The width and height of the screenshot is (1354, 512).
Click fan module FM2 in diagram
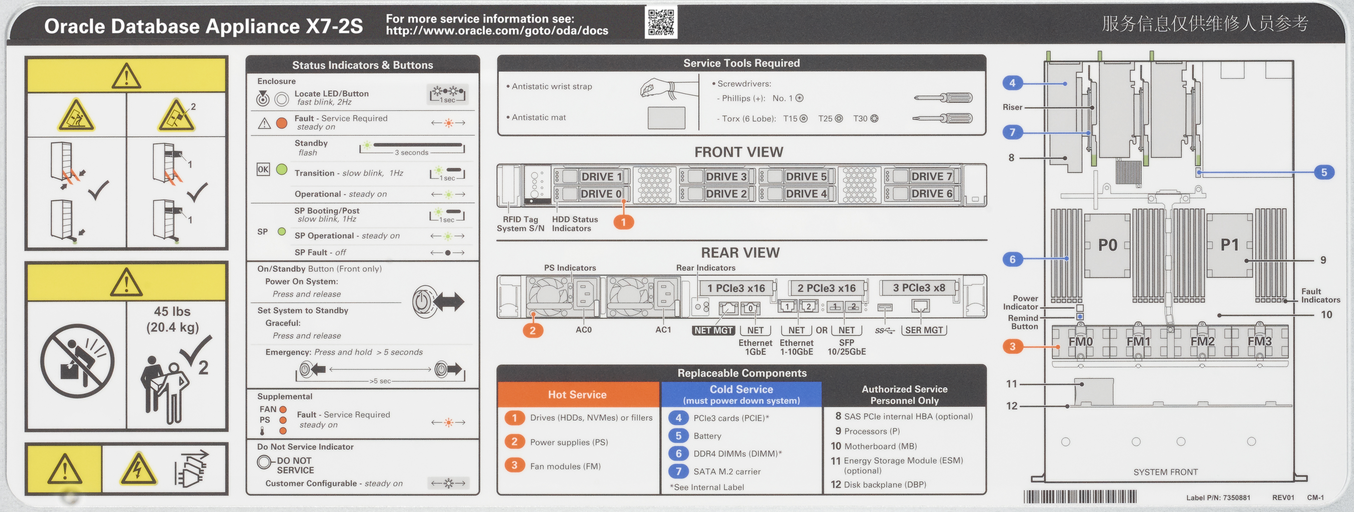point(1202,341)
